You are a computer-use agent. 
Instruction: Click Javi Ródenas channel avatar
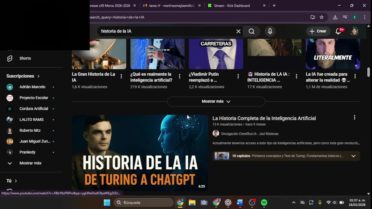click(x=216, y=134)
